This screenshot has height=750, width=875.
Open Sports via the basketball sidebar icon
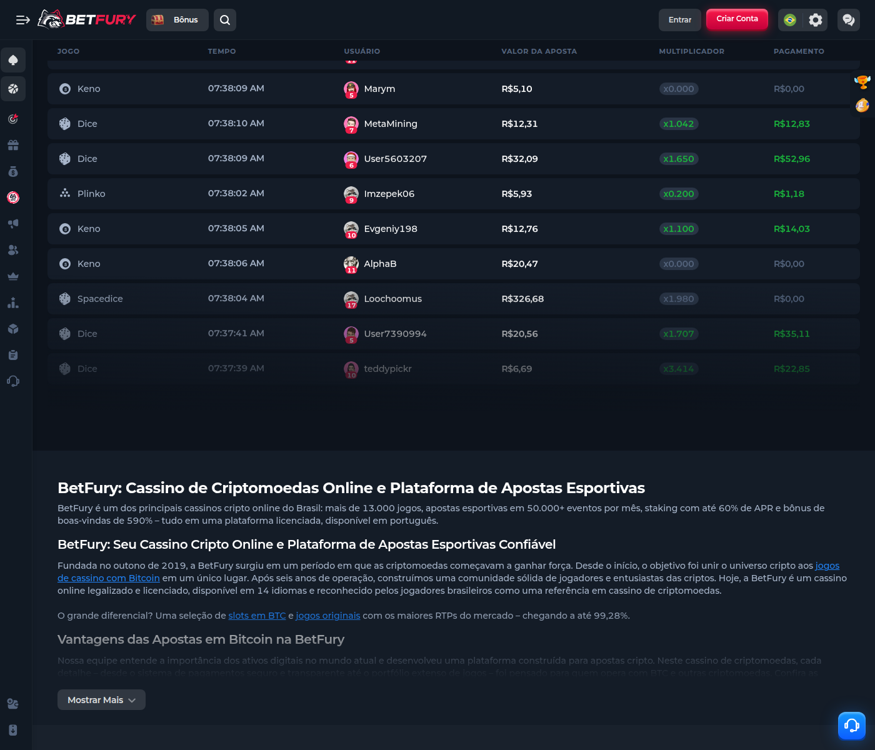click(x=13, y=89)
